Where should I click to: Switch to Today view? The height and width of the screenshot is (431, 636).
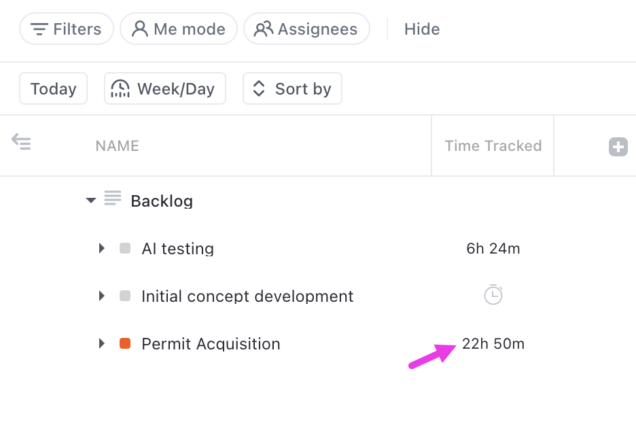53,88
